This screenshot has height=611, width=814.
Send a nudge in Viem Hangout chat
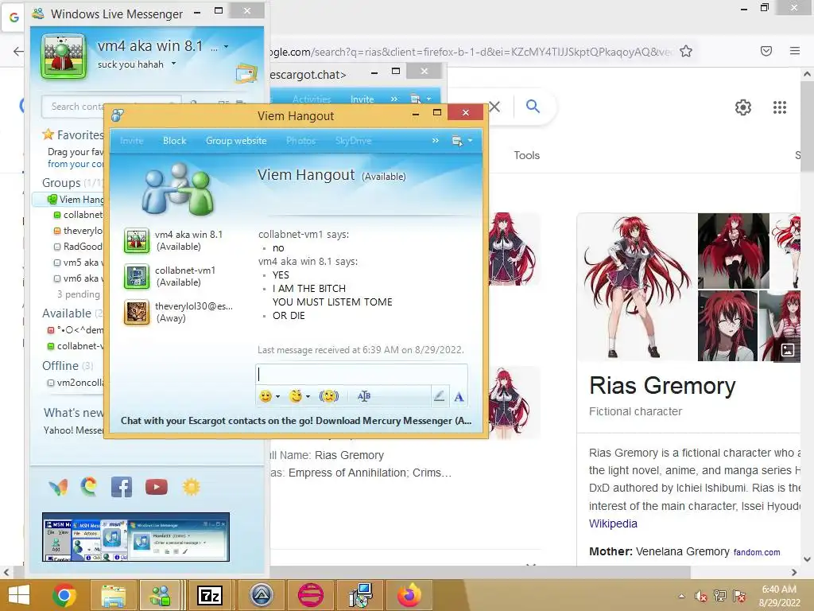[x=328, y=396]
